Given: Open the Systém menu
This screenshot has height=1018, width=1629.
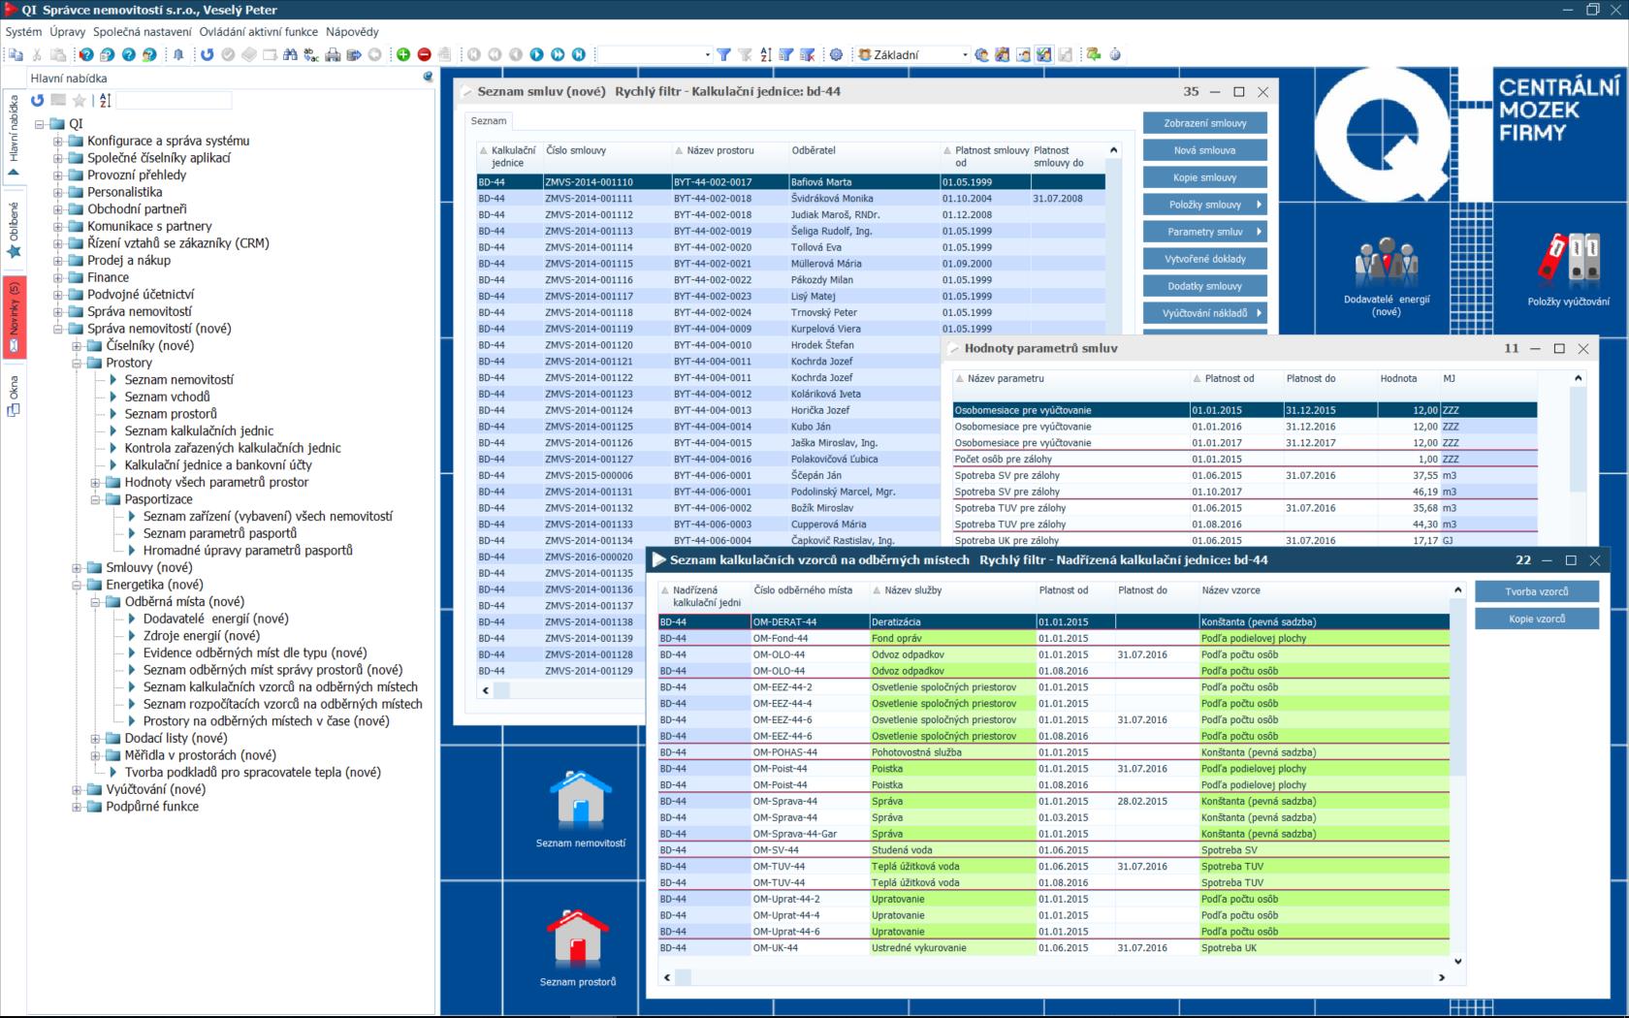Looking at the screenshot, I should [x=24, y=32].
